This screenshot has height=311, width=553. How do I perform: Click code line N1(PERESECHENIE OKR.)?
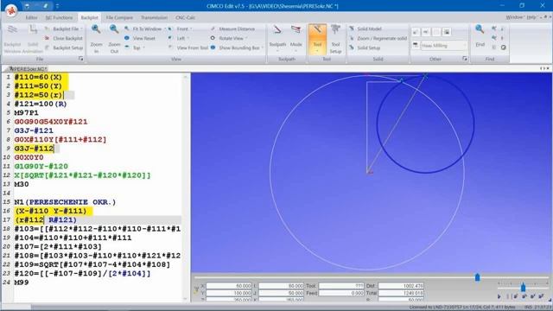[x=65, y=202]
